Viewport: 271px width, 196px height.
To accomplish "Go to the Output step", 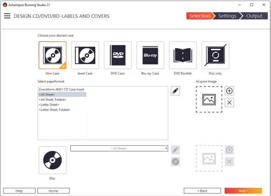I will click(254, 16).
